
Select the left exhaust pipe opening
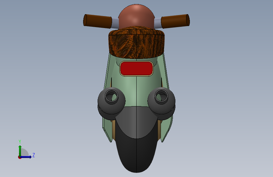coord(111,96)
